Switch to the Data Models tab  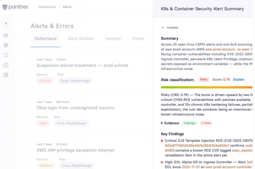tap(81, 39)
